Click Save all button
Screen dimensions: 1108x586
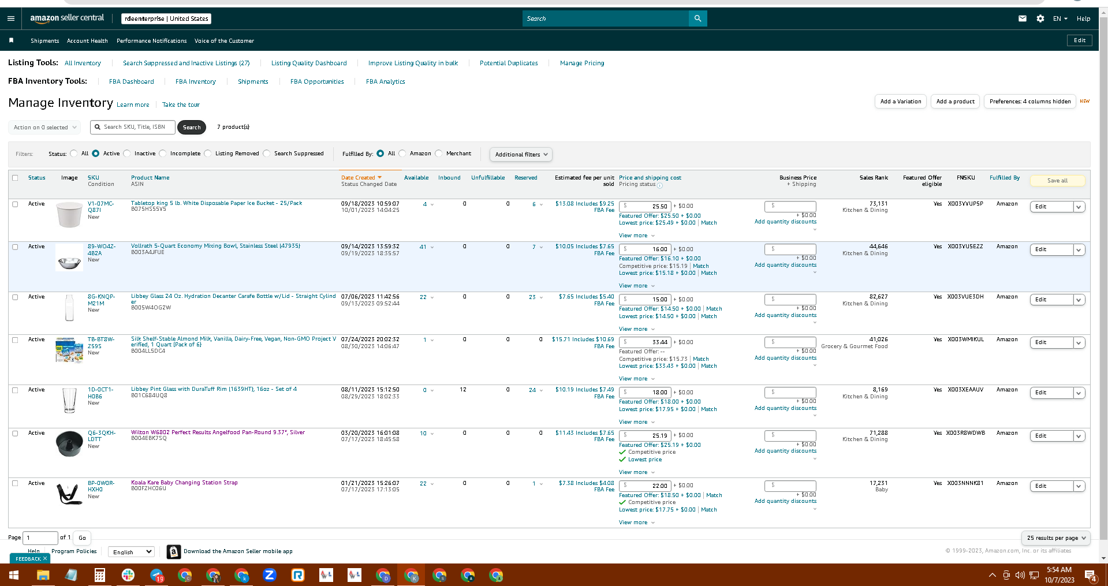tap(1057, 181)
